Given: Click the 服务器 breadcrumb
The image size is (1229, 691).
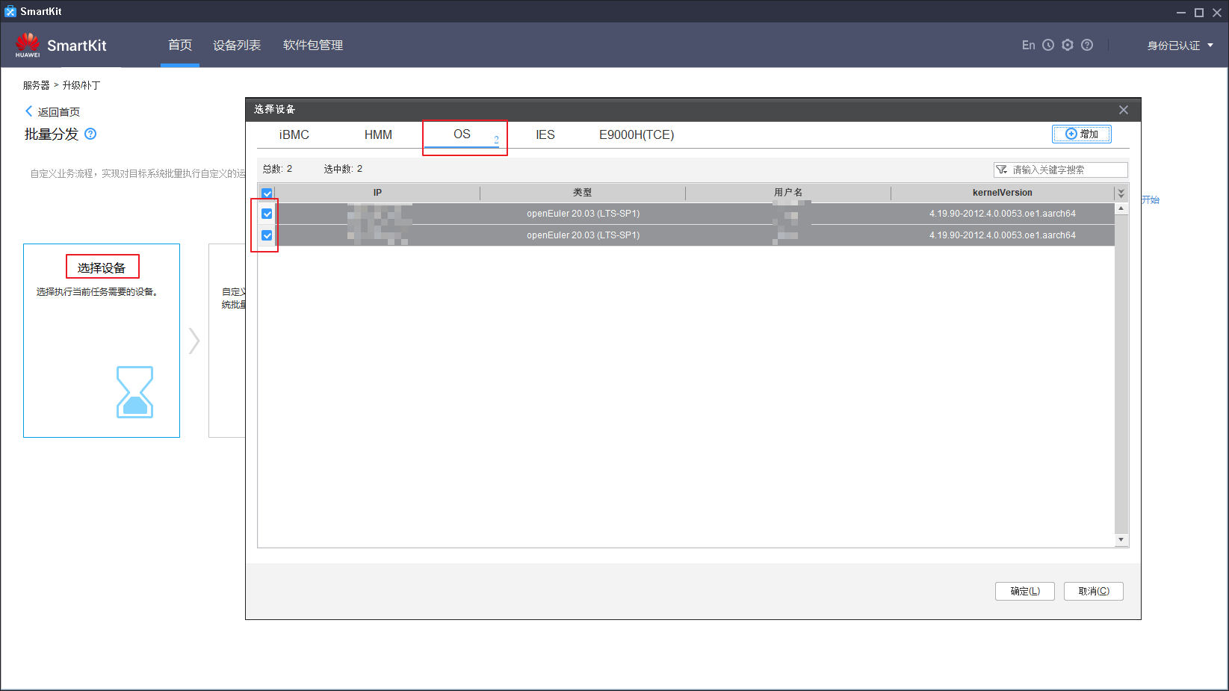Looking at the screenshot, I should [36, 85].
